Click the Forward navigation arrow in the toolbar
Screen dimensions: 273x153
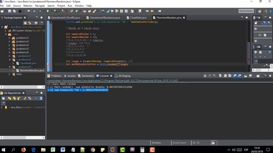coord(160,11)
